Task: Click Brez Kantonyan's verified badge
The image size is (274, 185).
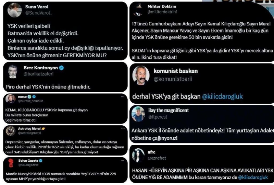Action: (x=61, y=68)
